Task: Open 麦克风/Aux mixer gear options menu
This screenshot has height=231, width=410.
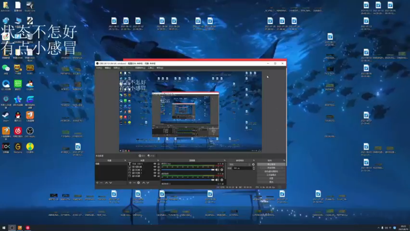Action: click(x=222, y=170)
